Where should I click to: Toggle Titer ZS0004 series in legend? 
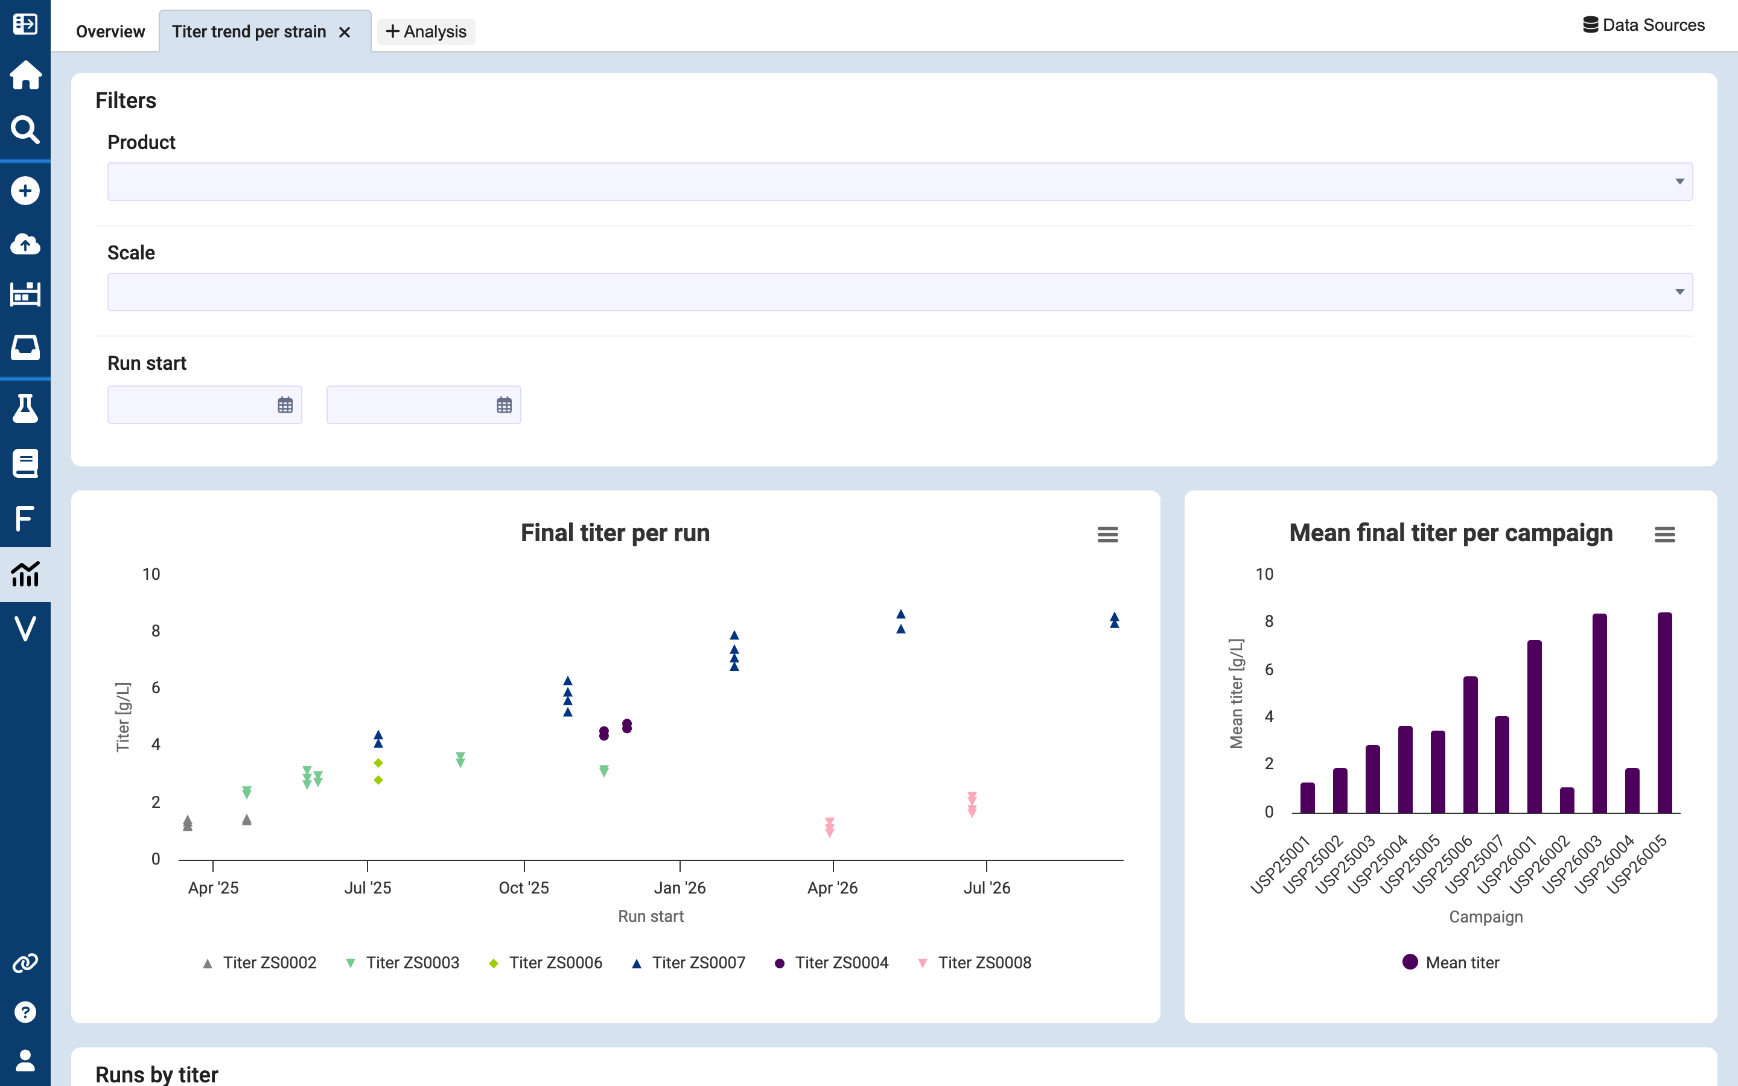point(831,963)
